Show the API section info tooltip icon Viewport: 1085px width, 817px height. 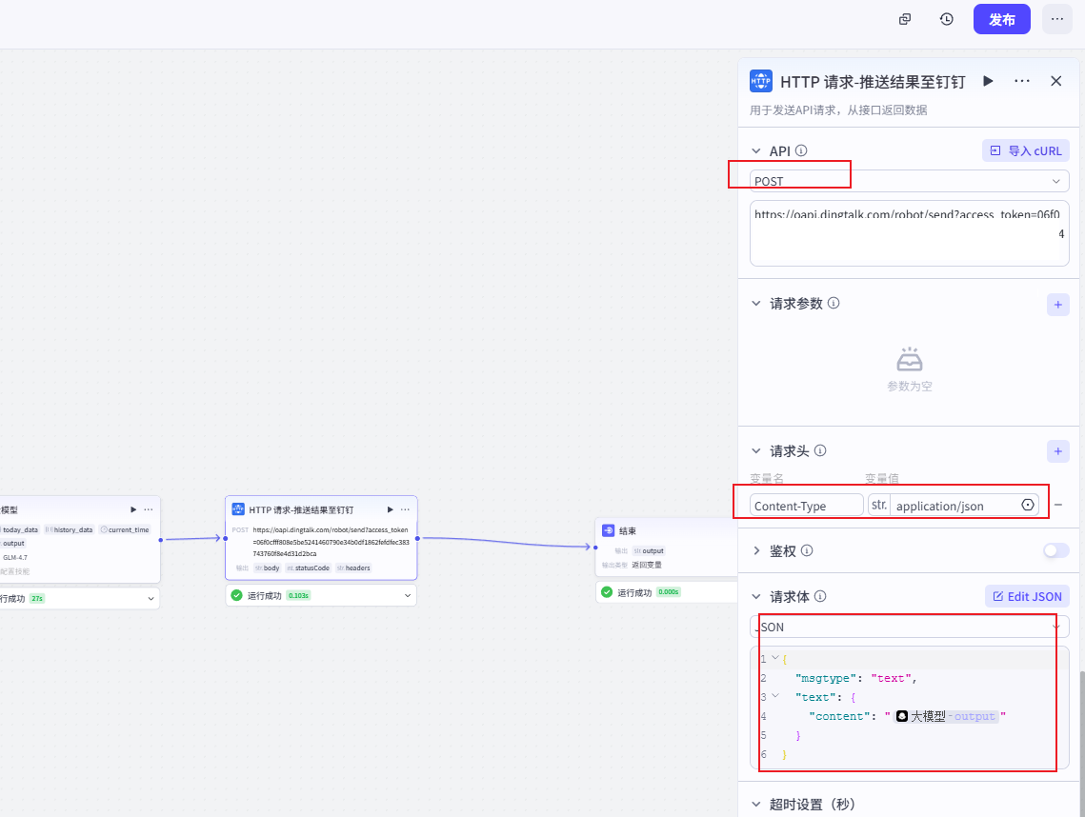[801, 150]
